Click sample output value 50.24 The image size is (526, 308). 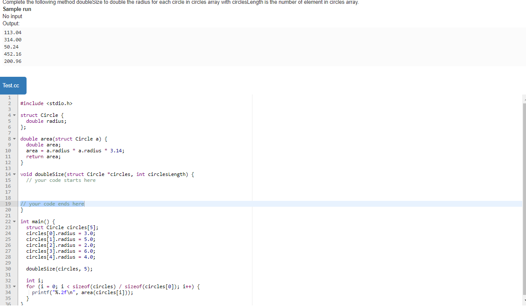click(x=11, y=47)
